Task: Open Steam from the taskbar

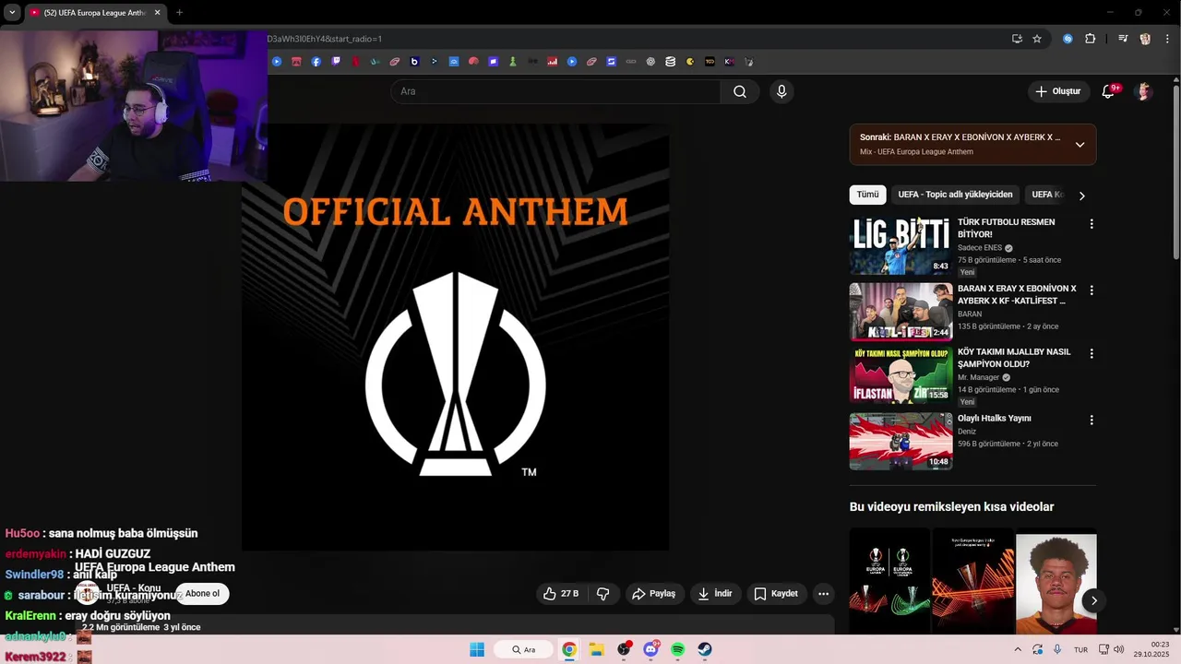Action: pyautogui.click(x=705, y=649)
